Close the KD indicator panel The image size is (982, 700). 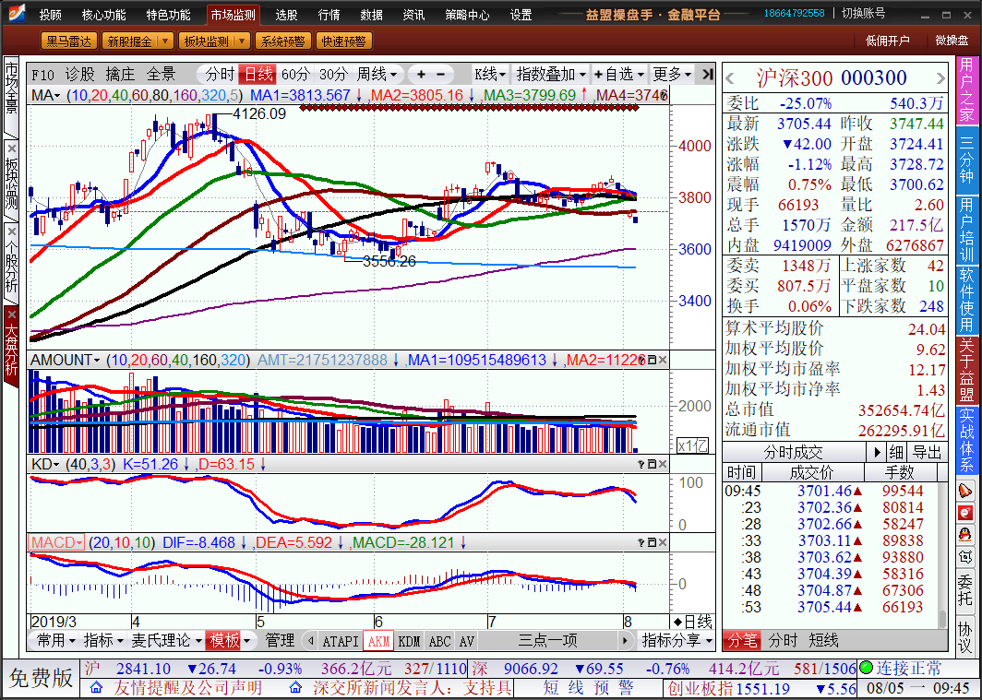pyautogui.click(x=663, y=464)
